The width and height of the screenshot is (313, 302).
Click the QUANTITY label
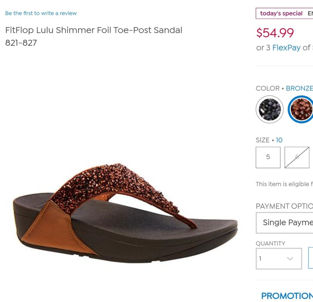click(270, 243)
